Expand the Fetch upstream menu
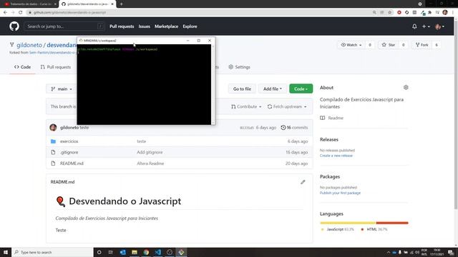 [x=287, y=106]
